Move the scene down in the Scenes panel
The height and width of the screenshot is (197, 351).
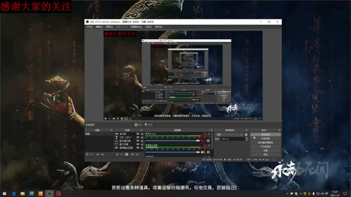point(103,154)
